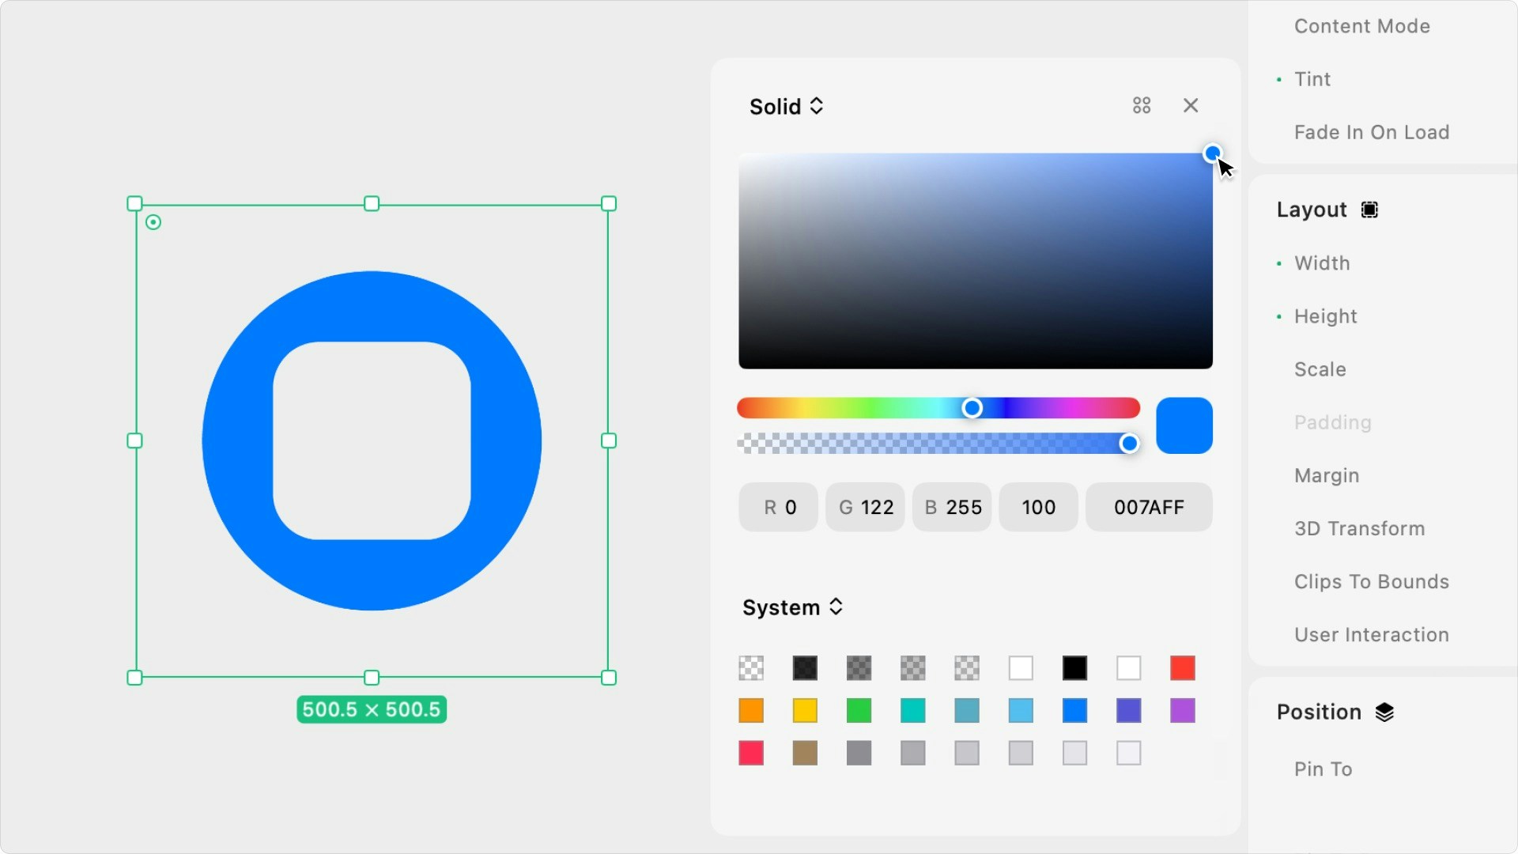Click the hue slider handle
The width and height of the screenshot is (1518, 854).
[x=972, y=408]
